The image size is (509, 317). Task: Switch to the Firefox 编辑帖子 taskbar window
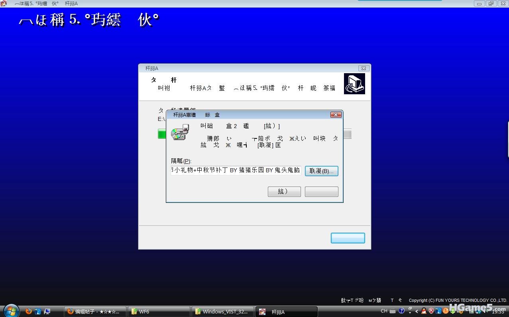pyautogui.click(x=95, y=311)
